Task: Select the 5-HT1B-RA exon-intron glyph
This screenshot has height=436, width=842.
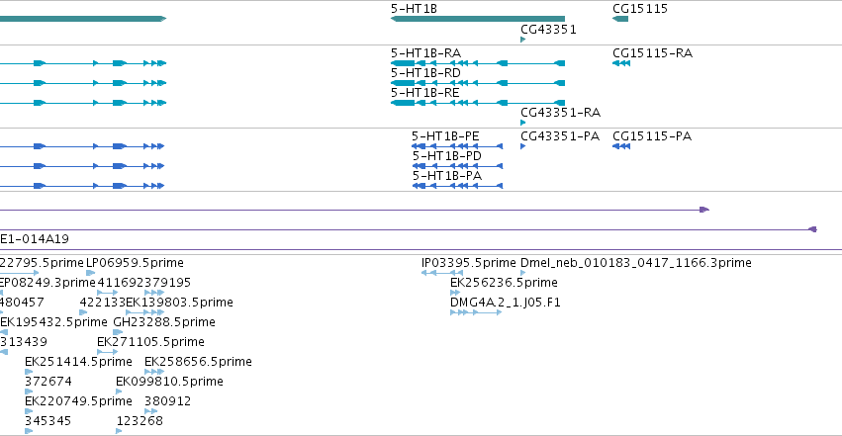Action: pyautogui.click(x=477, y=63)
